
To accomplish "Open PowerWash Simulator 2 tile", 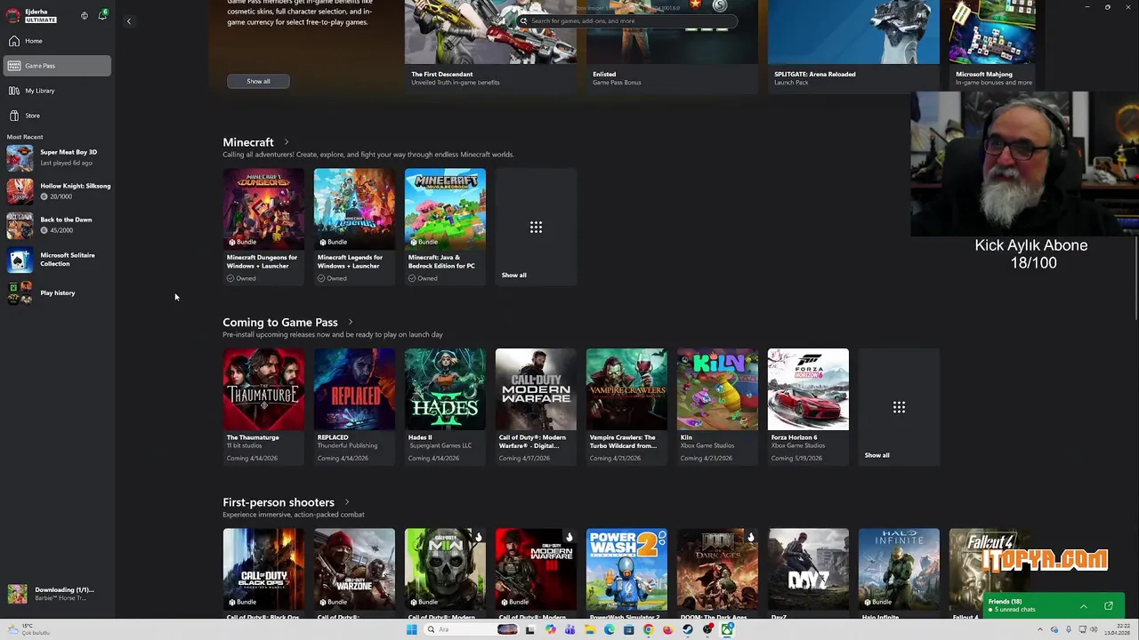I will coord(626,573).
